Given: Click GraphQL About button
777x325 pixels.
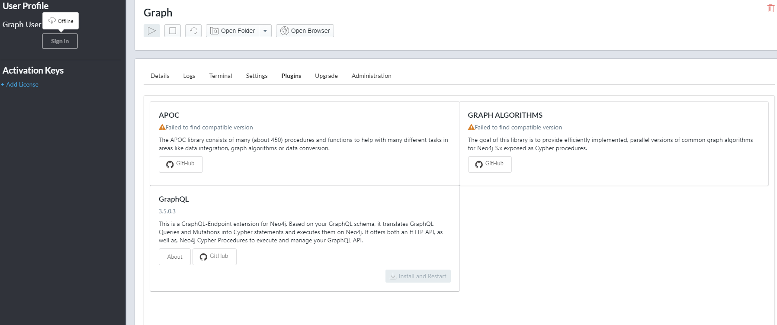Looking at the screenshot, I should [x=175, y=257].
